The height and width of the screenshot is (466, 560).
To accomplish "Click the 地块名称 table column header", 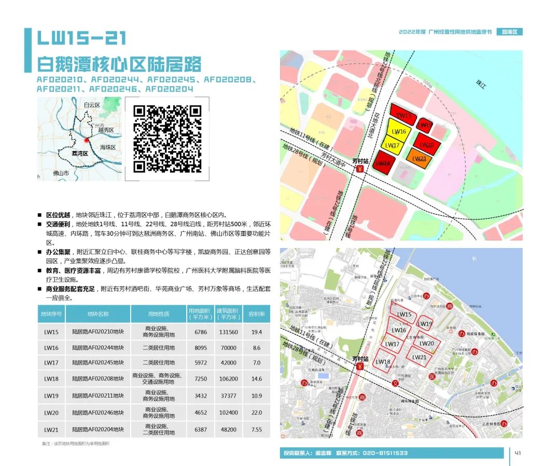I will pyautogui.click(x=98, y=314).
